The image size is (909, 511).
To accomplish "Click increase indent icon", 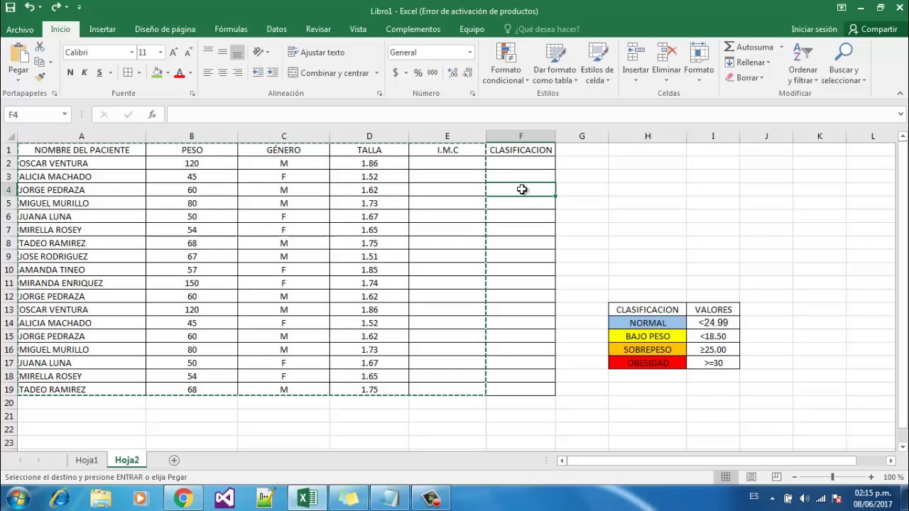I will click(273, 72).
